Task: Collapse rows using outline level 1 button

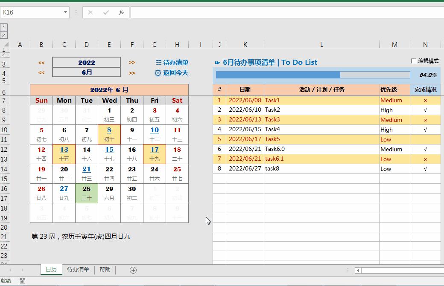Action: click(x=4, y=27)
